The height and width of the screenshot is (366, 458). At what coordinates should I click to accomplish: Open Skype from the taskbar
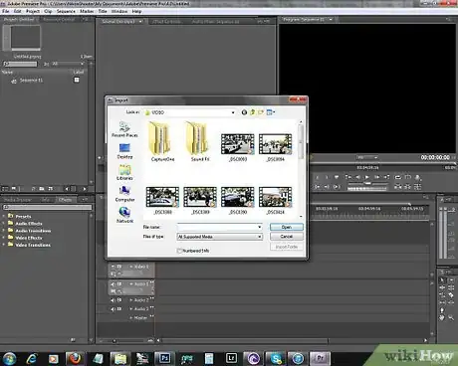tap(276, 358)
